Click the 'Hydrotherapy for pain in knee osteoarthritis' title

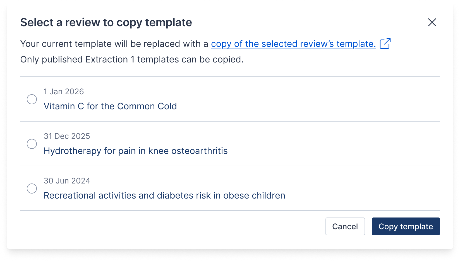point(136,151)
